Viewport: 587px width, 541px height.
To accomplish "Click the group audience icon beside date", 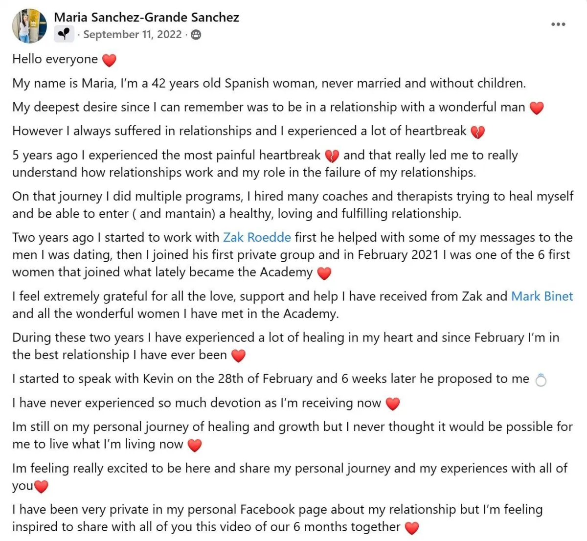I will pos(196,35).
